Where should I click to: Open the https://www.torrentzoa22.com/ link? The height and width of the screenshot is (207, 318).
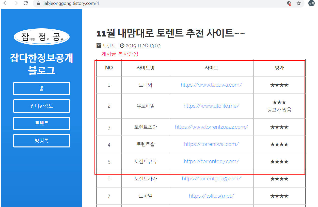tap(211, 127)
